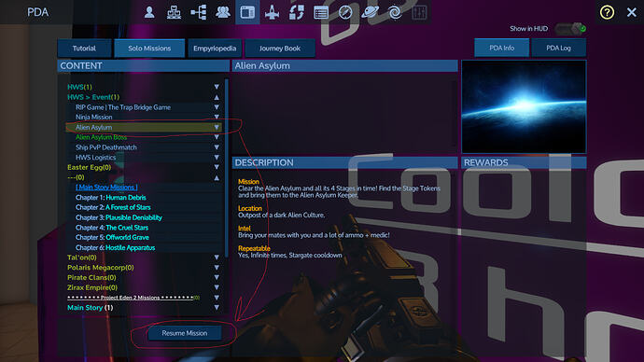This screenshot has height=362, width=644.
Task: Collapse the HWS > Event(1) category
Action: point(217,97)
